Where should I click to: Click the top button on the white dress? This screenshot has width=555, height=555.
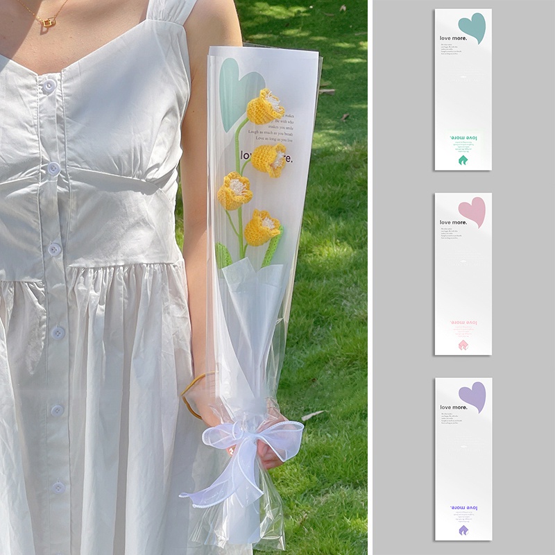point(48,86)
